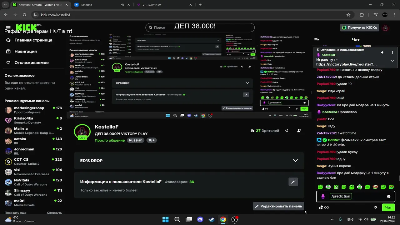Open Jonredman recommended channel
400x225 pixels.
point(33,151)
